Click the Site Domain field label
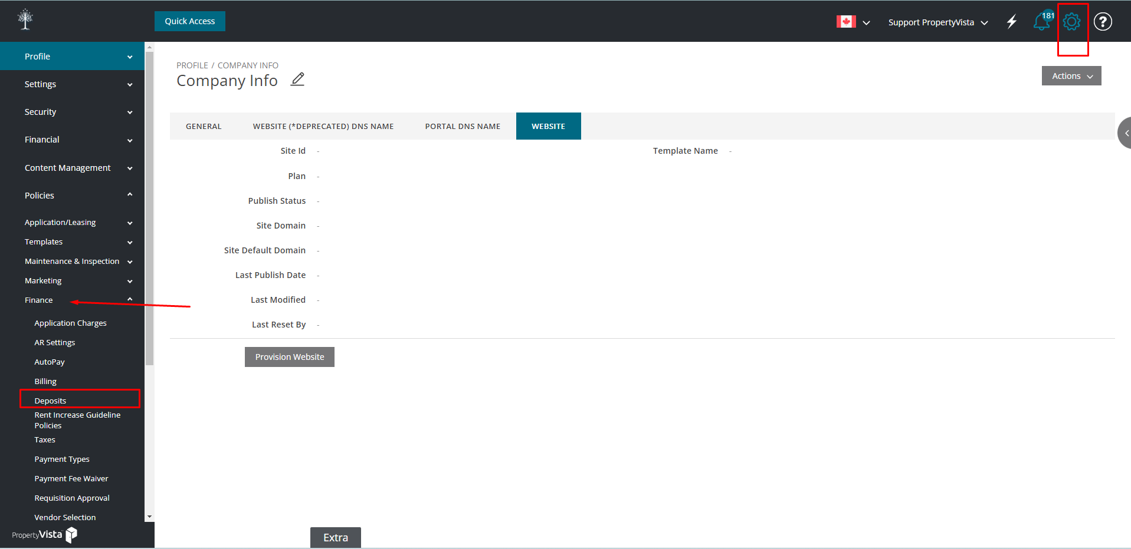Screen dimensions: 1131x549 [281, 226]
